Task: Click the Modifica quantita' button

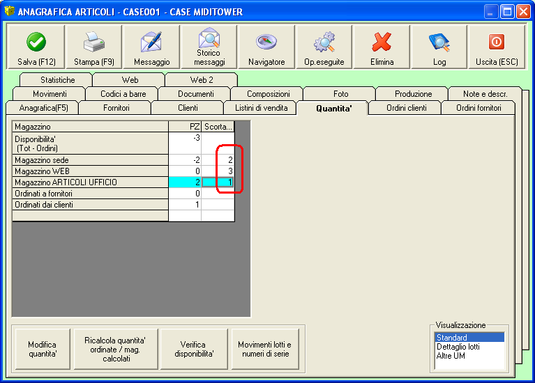Action: (x=43, y=349)
